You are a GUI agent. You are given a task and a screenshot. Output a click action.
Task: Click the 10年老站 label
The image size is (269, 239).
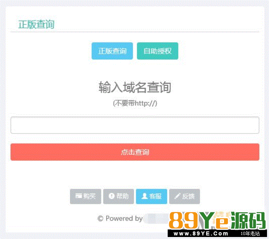[x=250, y=233]
